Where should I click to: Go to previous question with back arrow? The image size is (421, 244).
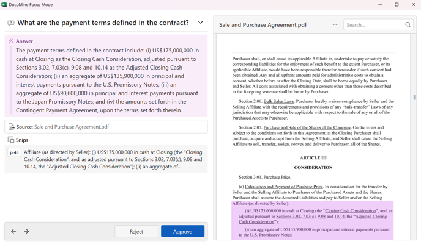[13, 231]
